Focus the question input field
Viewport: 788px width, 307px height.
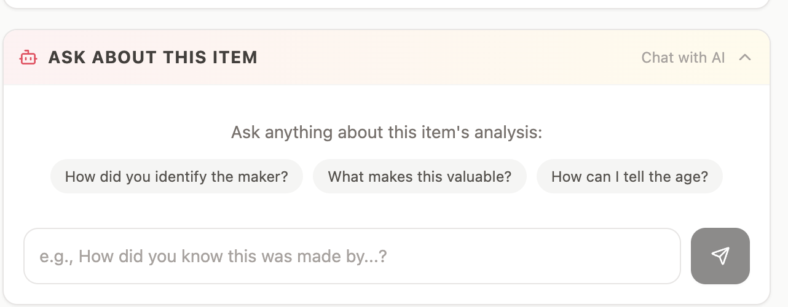click(x=352, y=256)
